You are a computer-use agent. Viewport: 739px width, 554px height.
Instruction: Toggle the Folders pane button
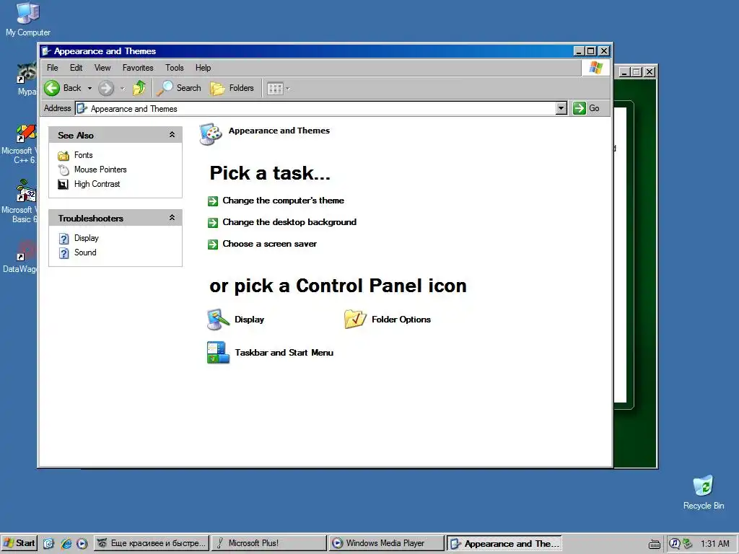232,88
